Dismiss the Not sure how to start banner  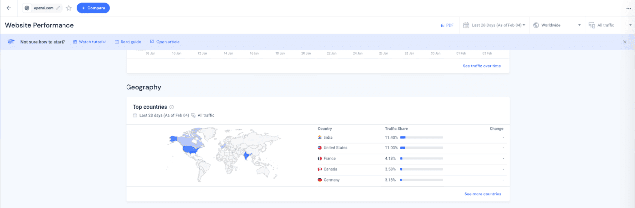pyautogui.click(x=624, y=42)
